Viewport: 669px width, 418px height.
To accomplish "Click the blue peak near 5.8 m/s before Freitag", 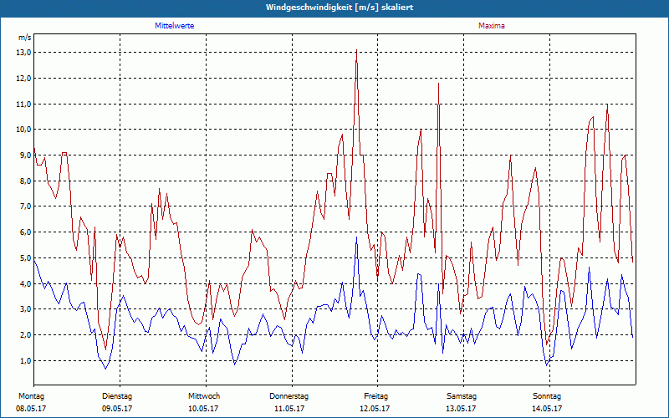I will click(x=357, y=238).
